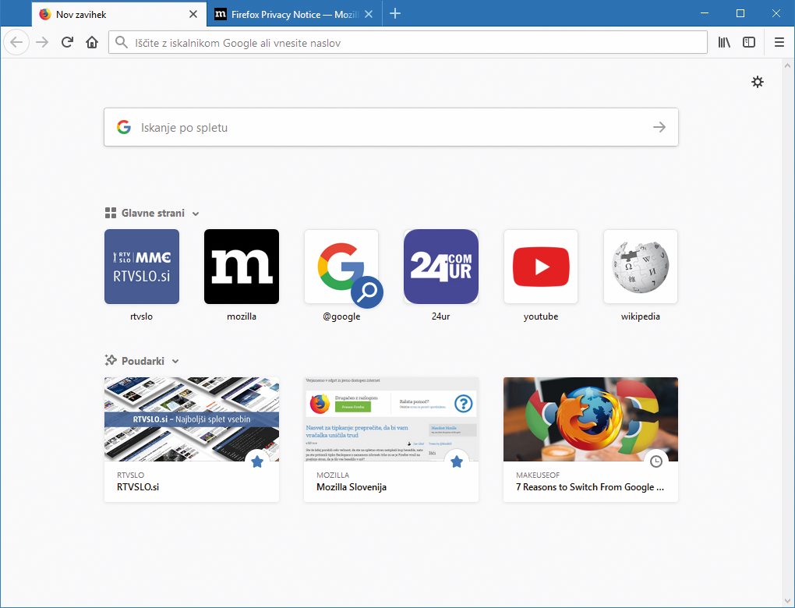
Task: Open the hamburger application menu
Action: pyautogui.click(x=779, y=43)
